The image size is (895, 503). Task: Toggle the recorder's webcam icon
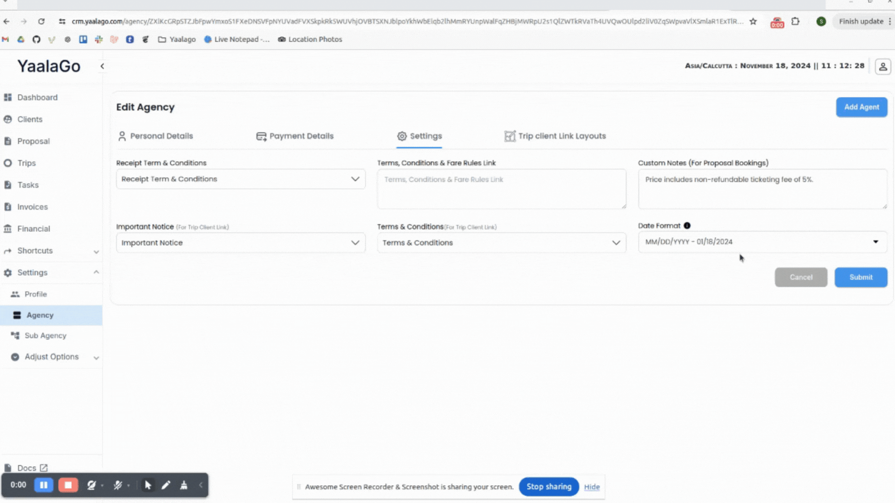click(91, 485)
